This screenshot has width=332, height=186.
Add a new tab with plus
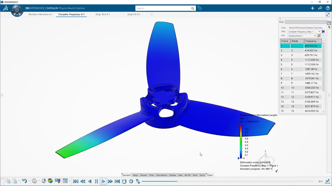click(152, 14)
